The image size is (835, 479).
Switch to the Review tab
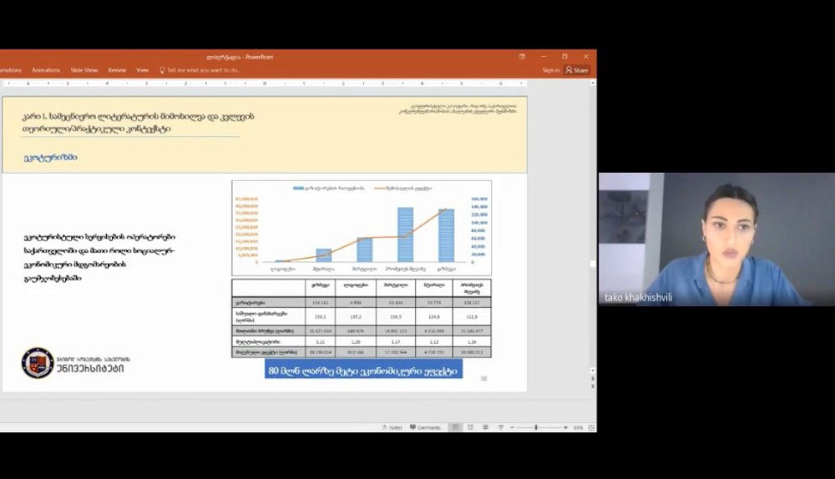pyautogui.click(x=117, y=70)
